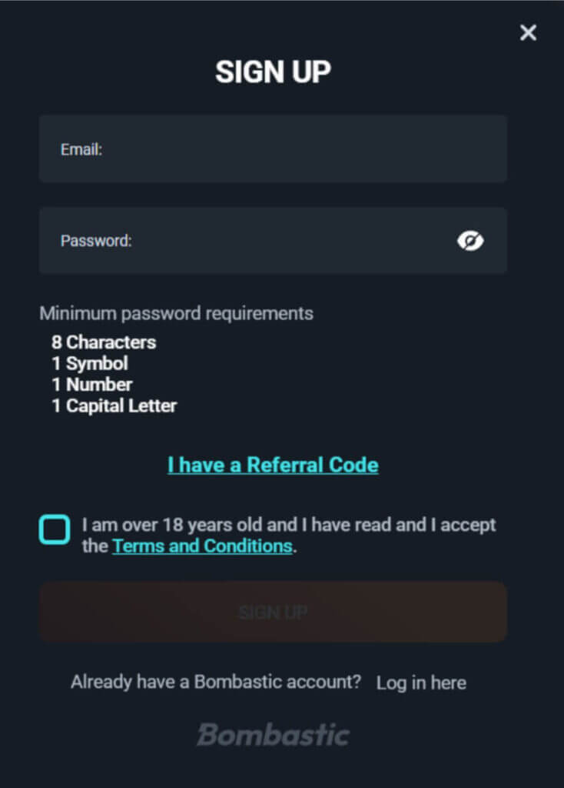Click the SIGN UP heading title
The width and height of the screenshot is (564, 788).
(273, 72)
